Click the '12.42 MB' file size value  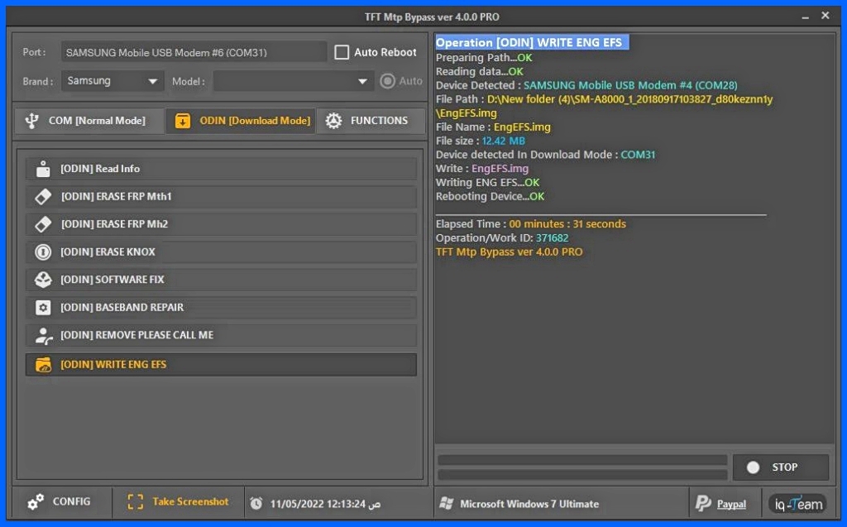click(504, 141)
